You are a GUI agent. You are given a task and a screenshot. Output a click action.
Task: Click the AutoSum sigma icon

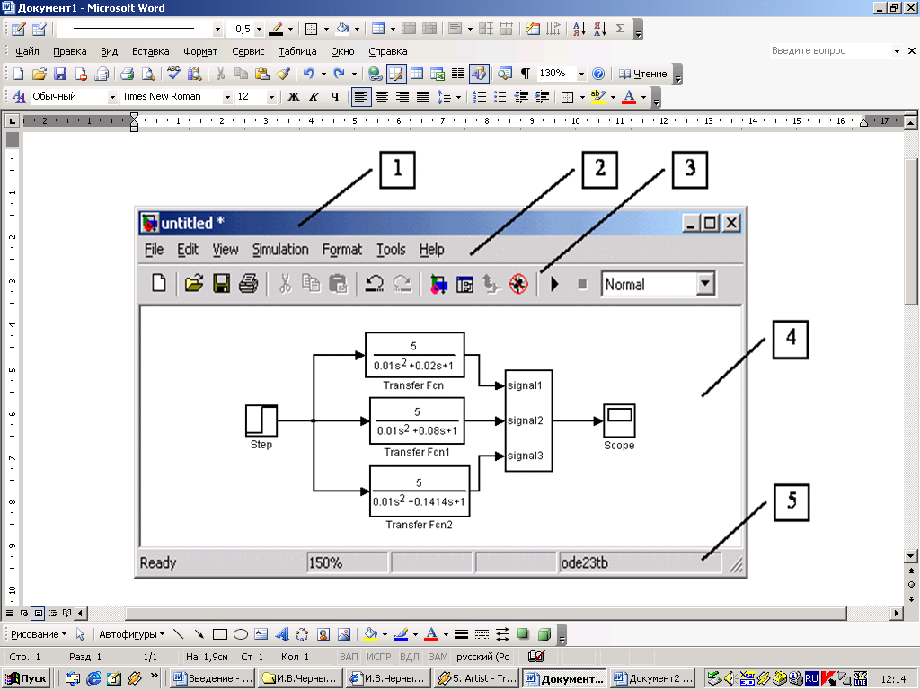(x=620, y=29)
